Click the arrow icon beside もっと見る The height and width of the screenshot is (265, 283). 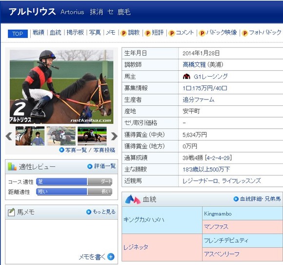[89, 212]
